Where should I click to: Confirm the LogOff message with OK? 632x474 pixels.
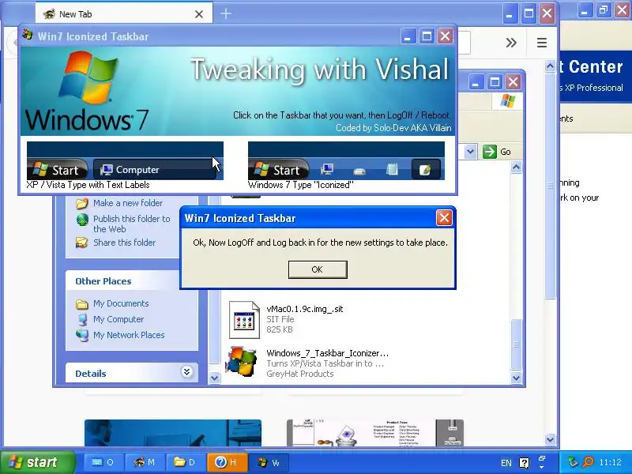[318, 269]
